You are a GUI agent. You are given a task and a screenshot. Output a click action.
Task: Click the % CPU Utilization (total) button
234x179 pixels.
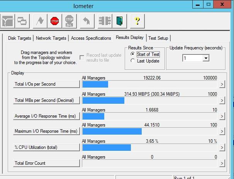pos(46,147)
